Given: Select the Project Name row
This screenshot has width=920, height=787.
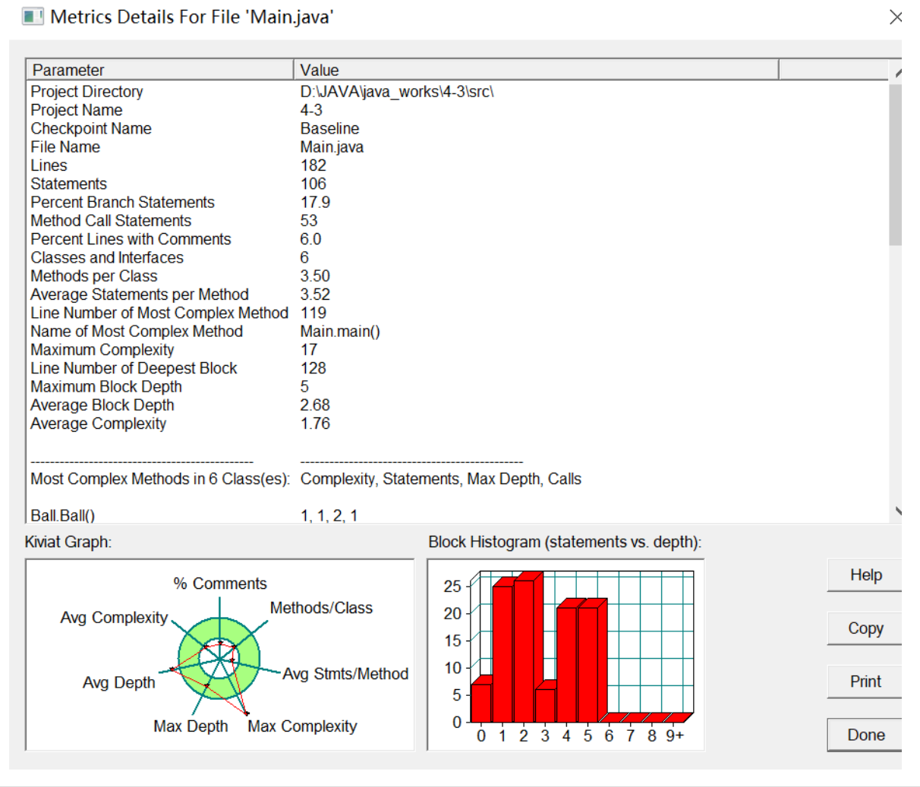Looking at the screenshot, I should point(457,110).
